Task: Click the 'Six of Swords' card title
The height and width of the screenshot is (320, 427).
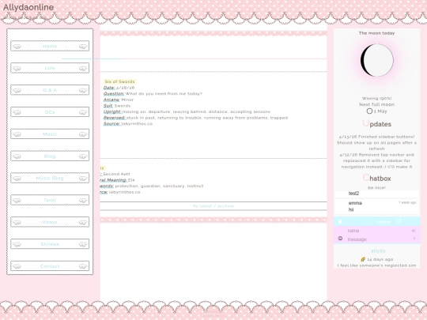Action: (x=120, y=81)
